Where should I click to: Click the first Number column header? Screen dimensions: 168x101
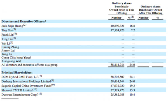pyautogui.click(x=116, y=18)
